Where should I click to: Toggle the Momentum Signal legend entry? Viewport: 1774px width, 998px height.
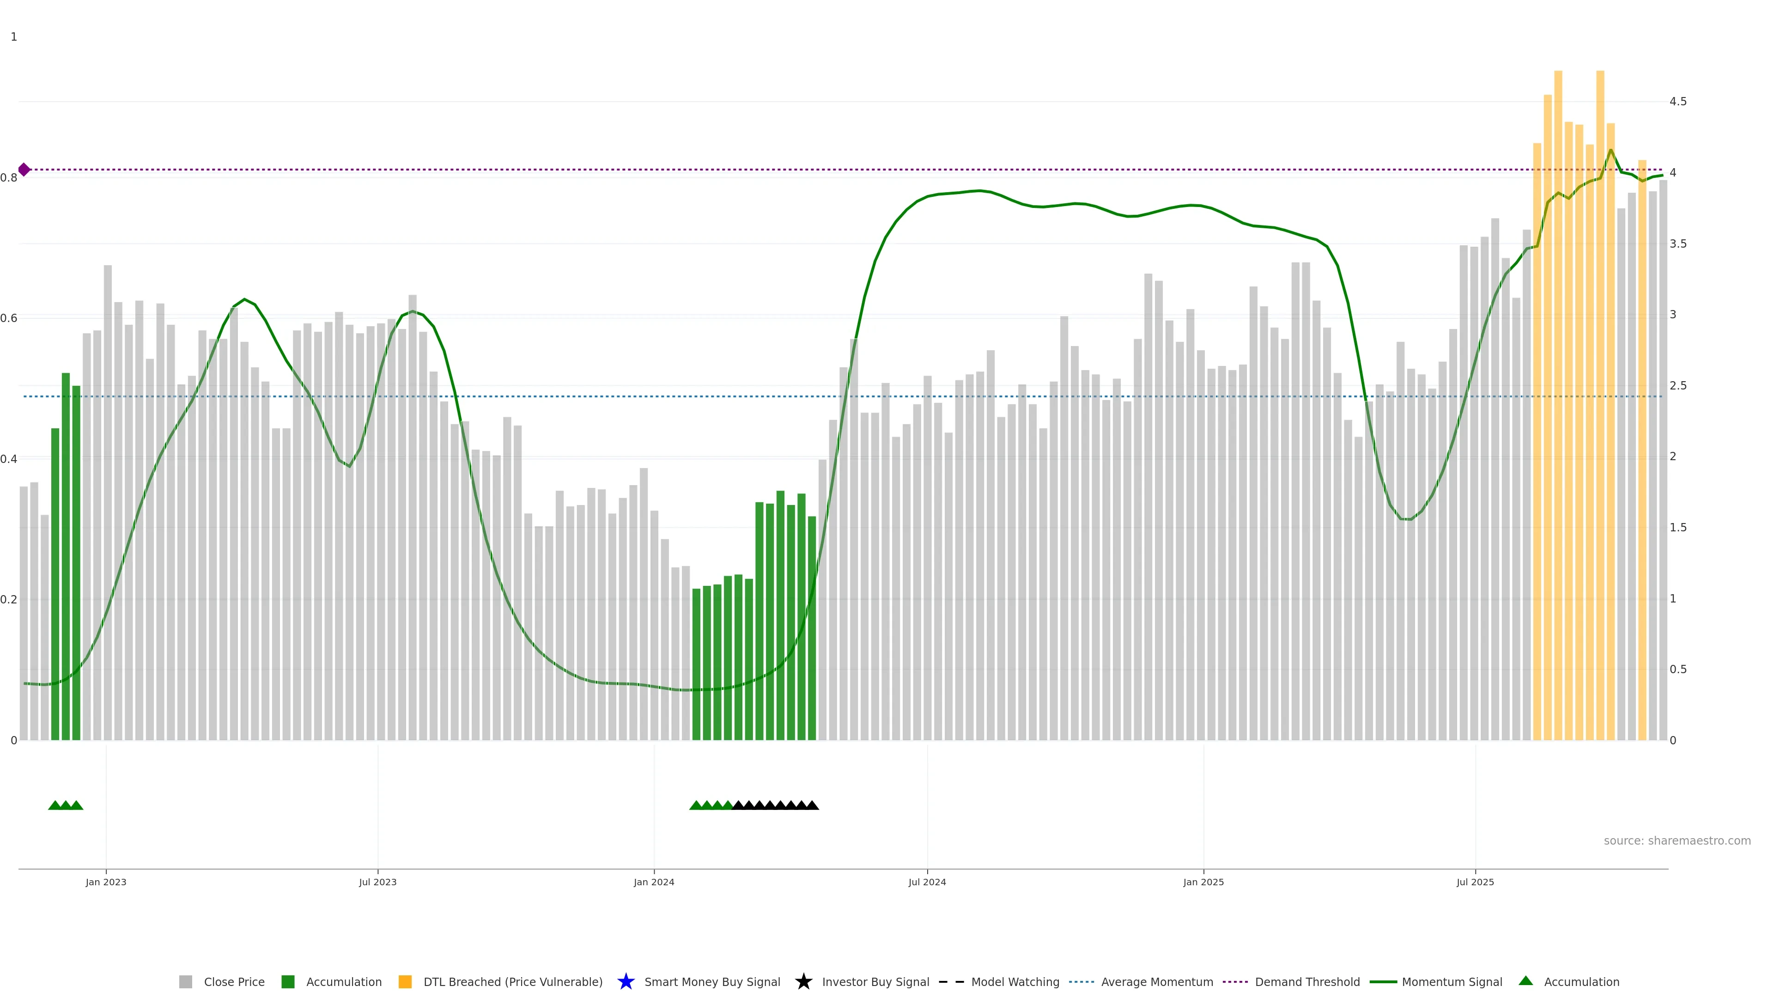point(1451,981)
